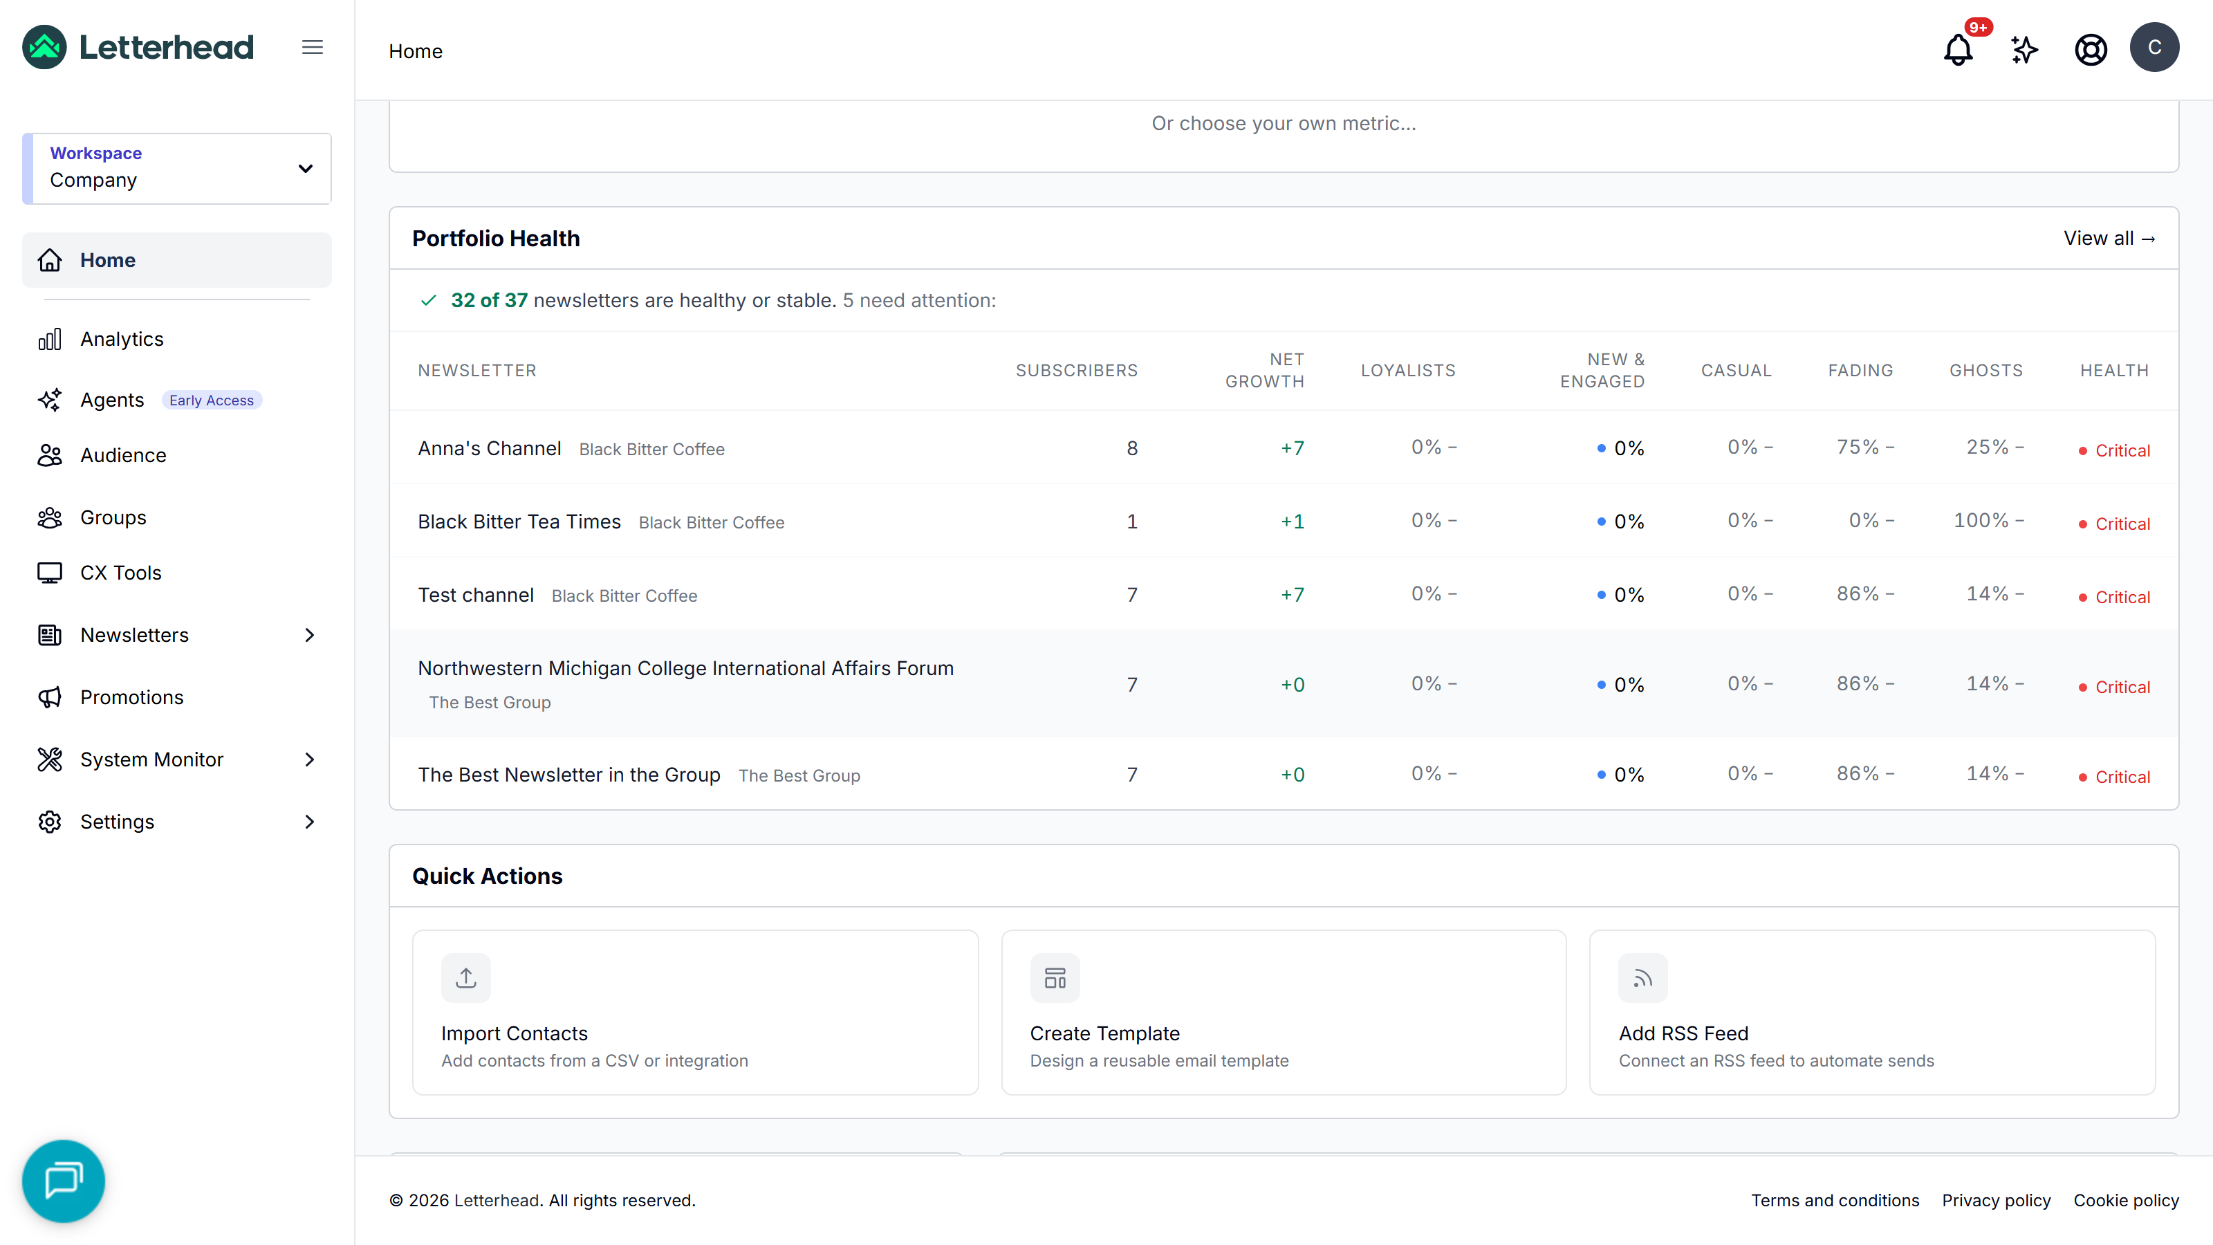The width and height of the screenshot is (2213, 1245).
Task: Click the Create Template quick action card
Action: click(1284, 1012)
